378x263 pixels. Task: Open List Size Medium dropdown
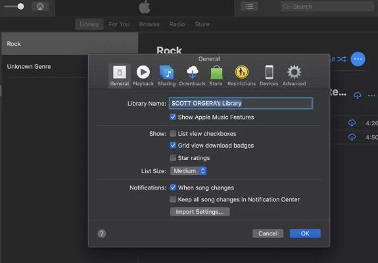(x=188, y=171)
